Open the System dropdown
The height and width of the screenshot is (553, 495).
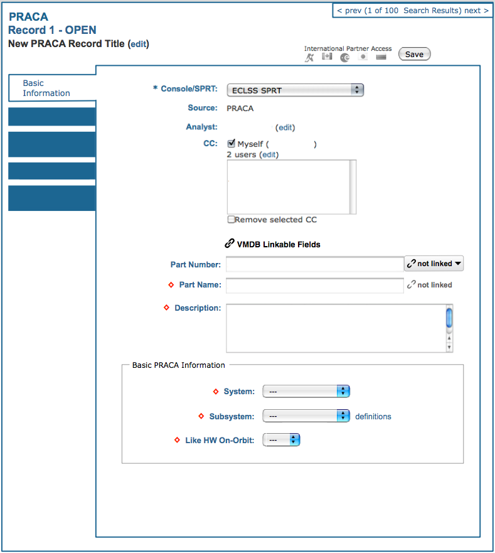(306, 392)
